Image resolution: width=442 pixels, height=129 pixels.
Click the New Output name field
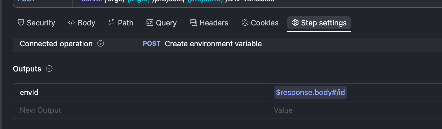click(41, 110)
